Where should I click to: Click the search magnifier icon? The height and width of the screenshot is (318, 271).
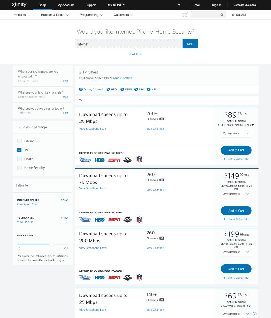[222, 15]
